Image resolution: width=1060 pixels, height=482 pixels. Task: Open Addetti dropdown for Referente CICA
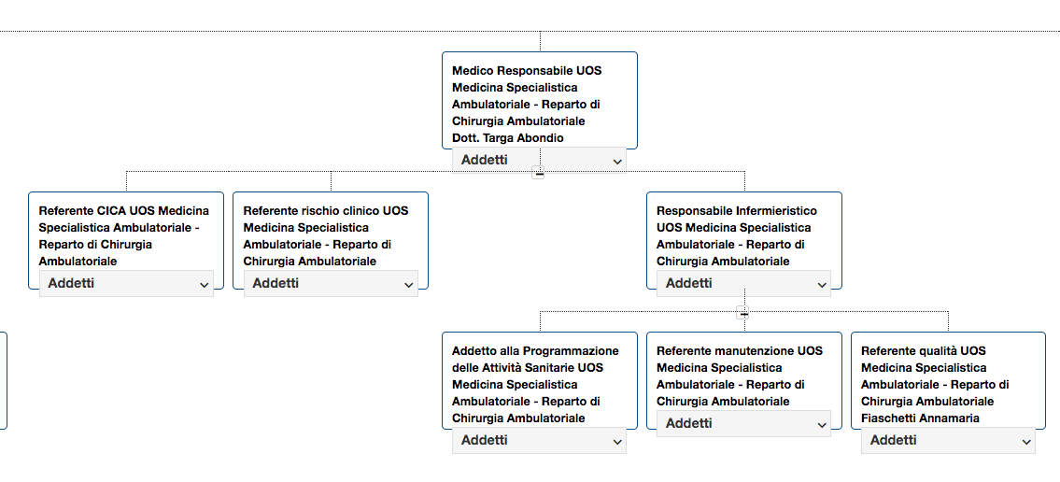click(x=126, y=284)
